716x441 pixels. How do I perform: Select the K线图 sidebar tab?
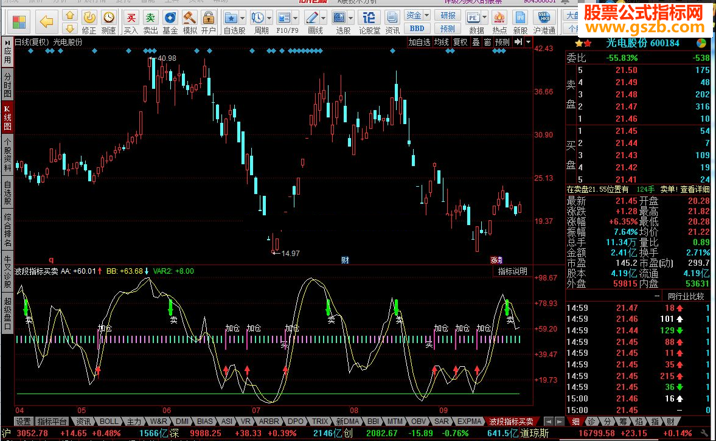tap(7, 117)
